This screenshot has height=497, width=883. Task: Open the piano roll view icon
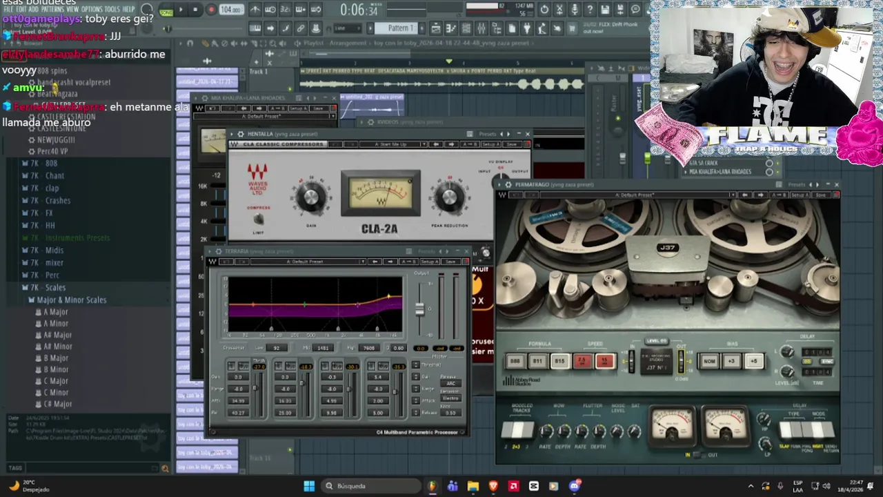pos(451,28)
